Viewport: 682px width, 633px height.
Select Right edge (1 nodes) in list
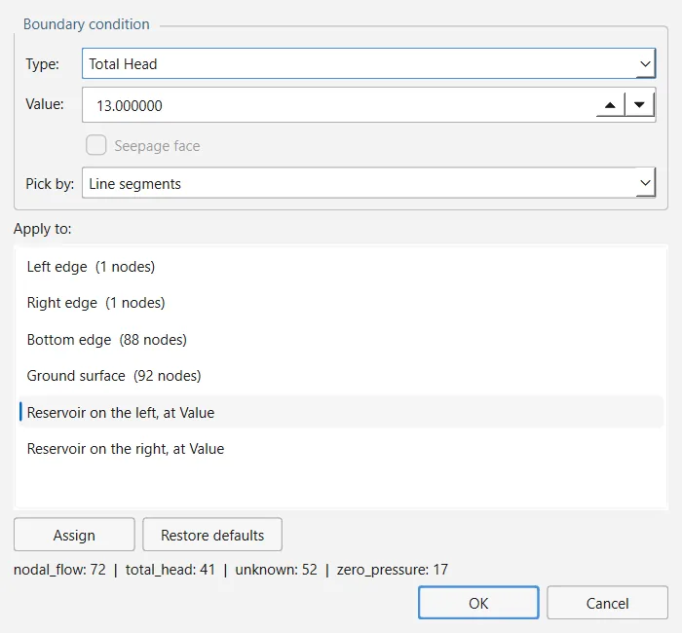tap(341, 303)
